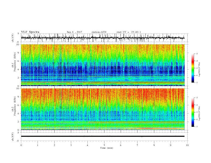Viewport: 211px width, 163px height.
Task: Click the 'station=ATH' label
Action: coord(99,32)
